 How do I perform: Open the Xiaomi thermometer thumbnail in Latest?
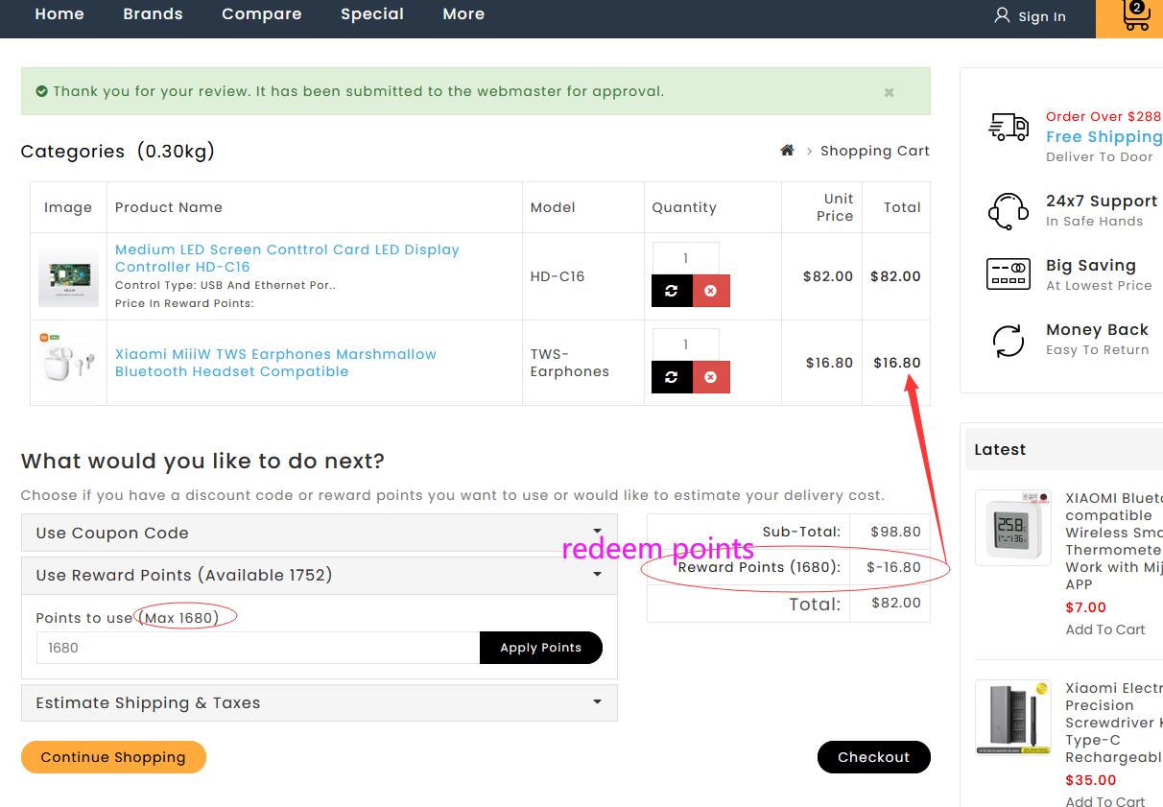pos(1013,528)
